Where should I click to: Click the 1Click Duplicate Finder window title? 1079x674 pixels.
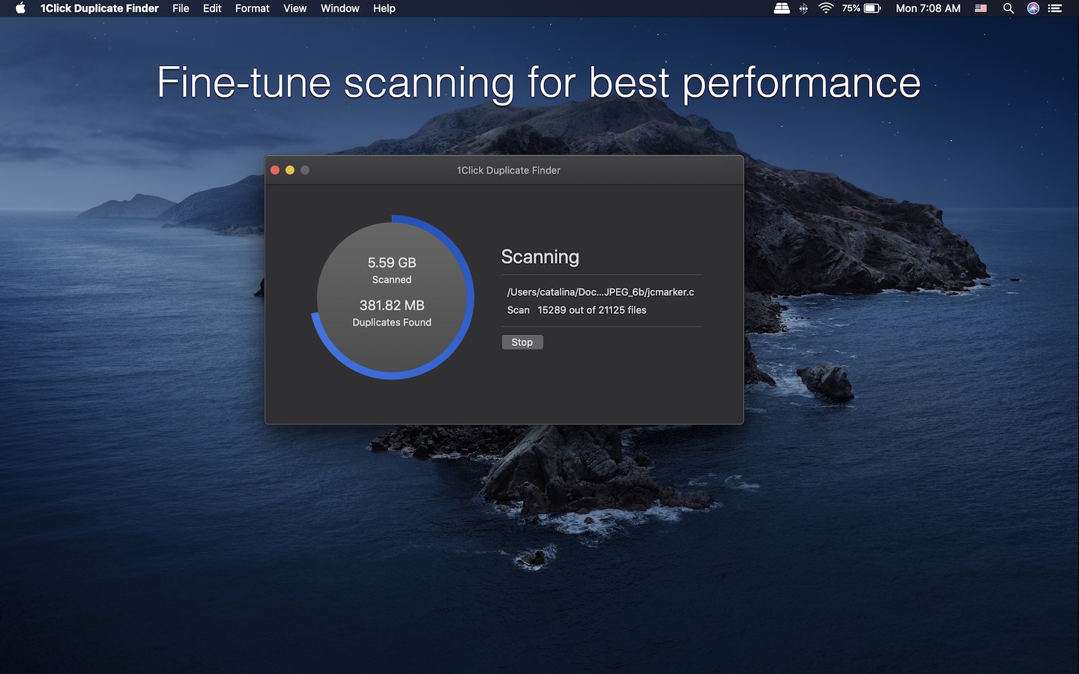click(509, 170)
